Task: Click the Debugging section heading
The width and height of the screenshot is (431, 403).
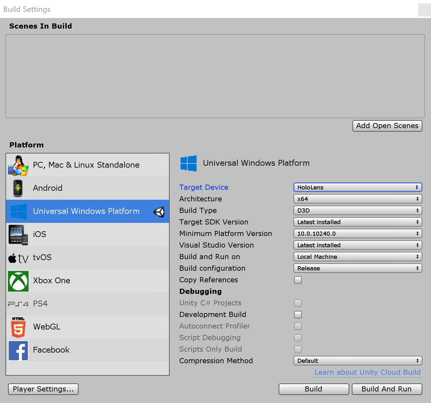Action: (200, 291)
